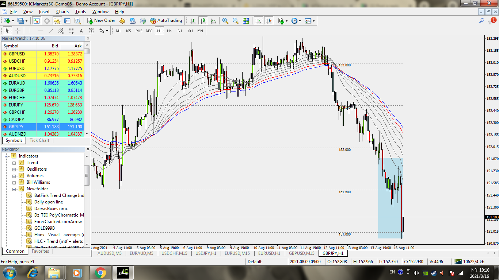Screen dimensions: 499x280
Task: Draw a trendline with the trendline tool
Action: coord(51,31)
